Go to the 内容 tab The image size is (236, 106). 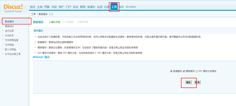pyautogui.click(x=54, y=7)
